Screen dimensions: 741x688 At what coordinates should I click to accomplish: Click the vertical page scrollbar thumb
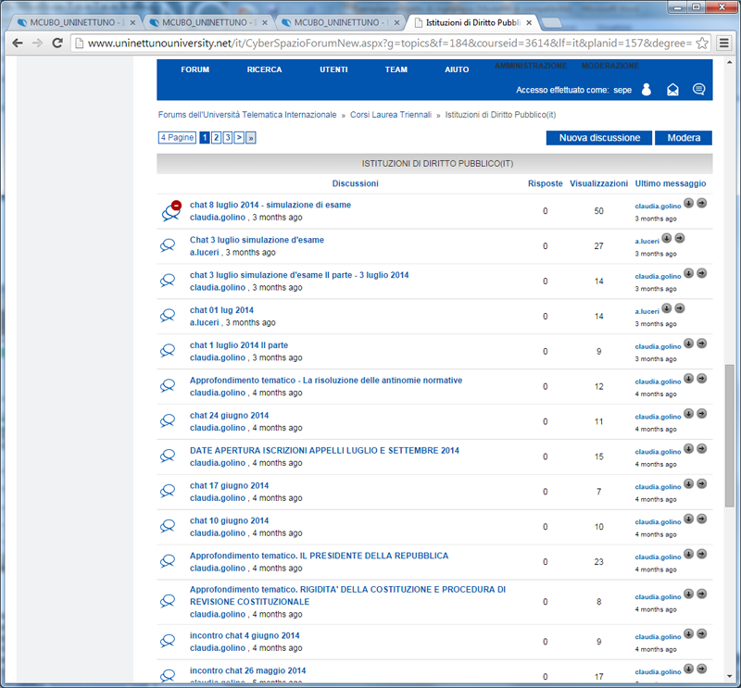[730, 435]
